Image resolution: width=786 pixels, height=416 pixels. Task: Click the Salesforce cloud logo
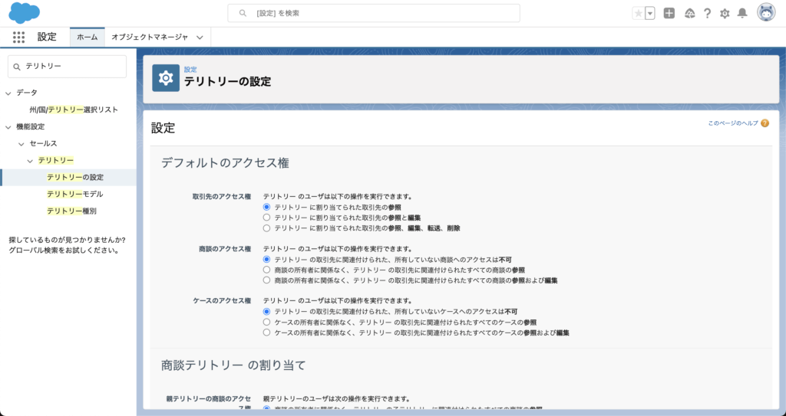point(24,13)
